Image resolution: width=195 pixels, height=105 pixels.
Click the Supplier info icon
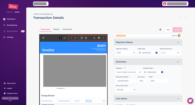(x=125, y=68)
